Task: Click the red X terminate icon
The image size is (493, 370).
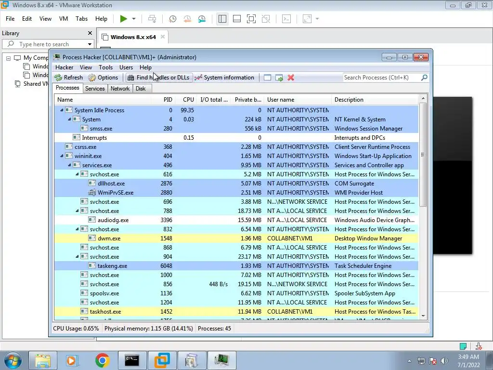Action: click(291, 78)
